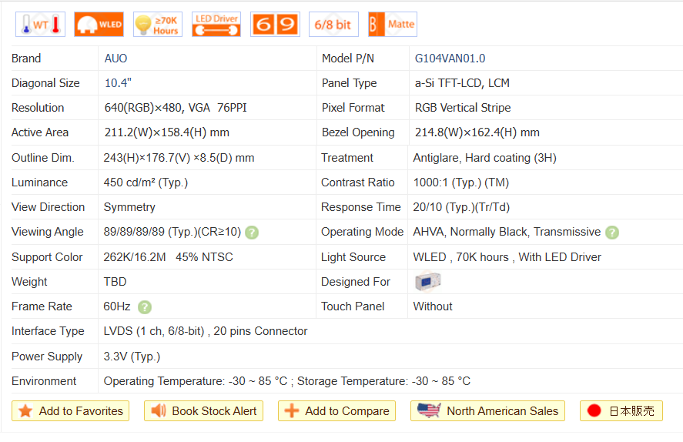Click the Japanese sales 日本販売 button
The width and height of the screenshot is (683, 442).
click(x=621, y=411)
